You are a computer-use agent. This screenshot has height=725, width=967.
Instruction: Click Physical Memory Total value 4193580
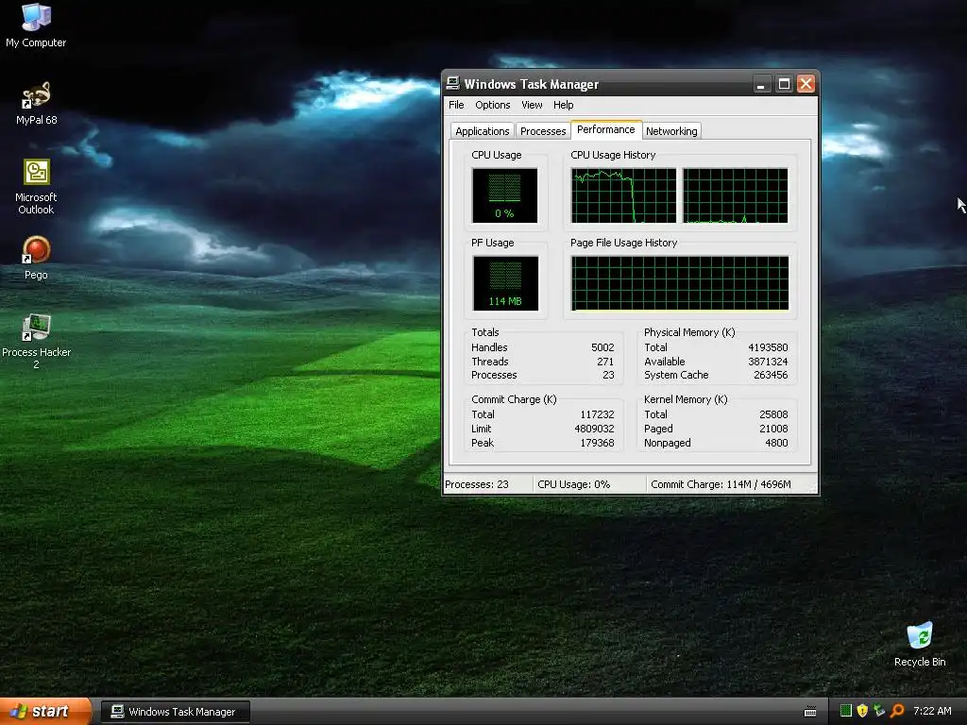(768, 347)
